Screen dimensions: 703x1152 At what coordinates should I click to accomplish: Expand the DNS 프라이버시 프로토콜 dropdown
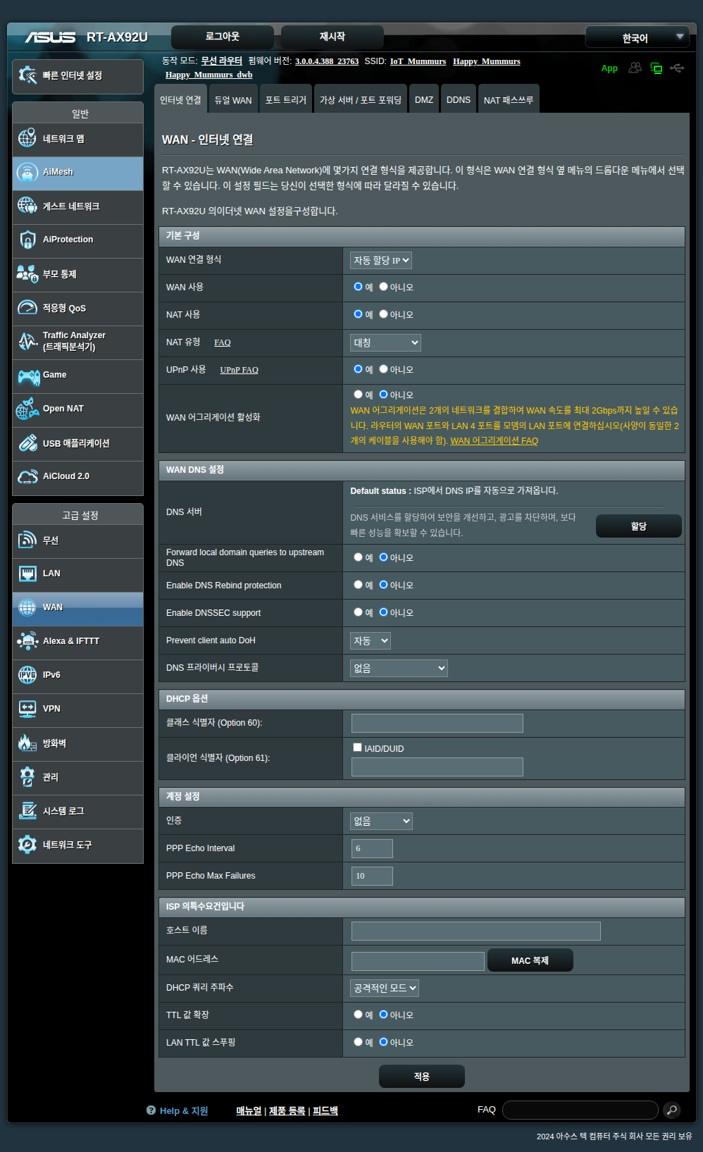point(399,668)
